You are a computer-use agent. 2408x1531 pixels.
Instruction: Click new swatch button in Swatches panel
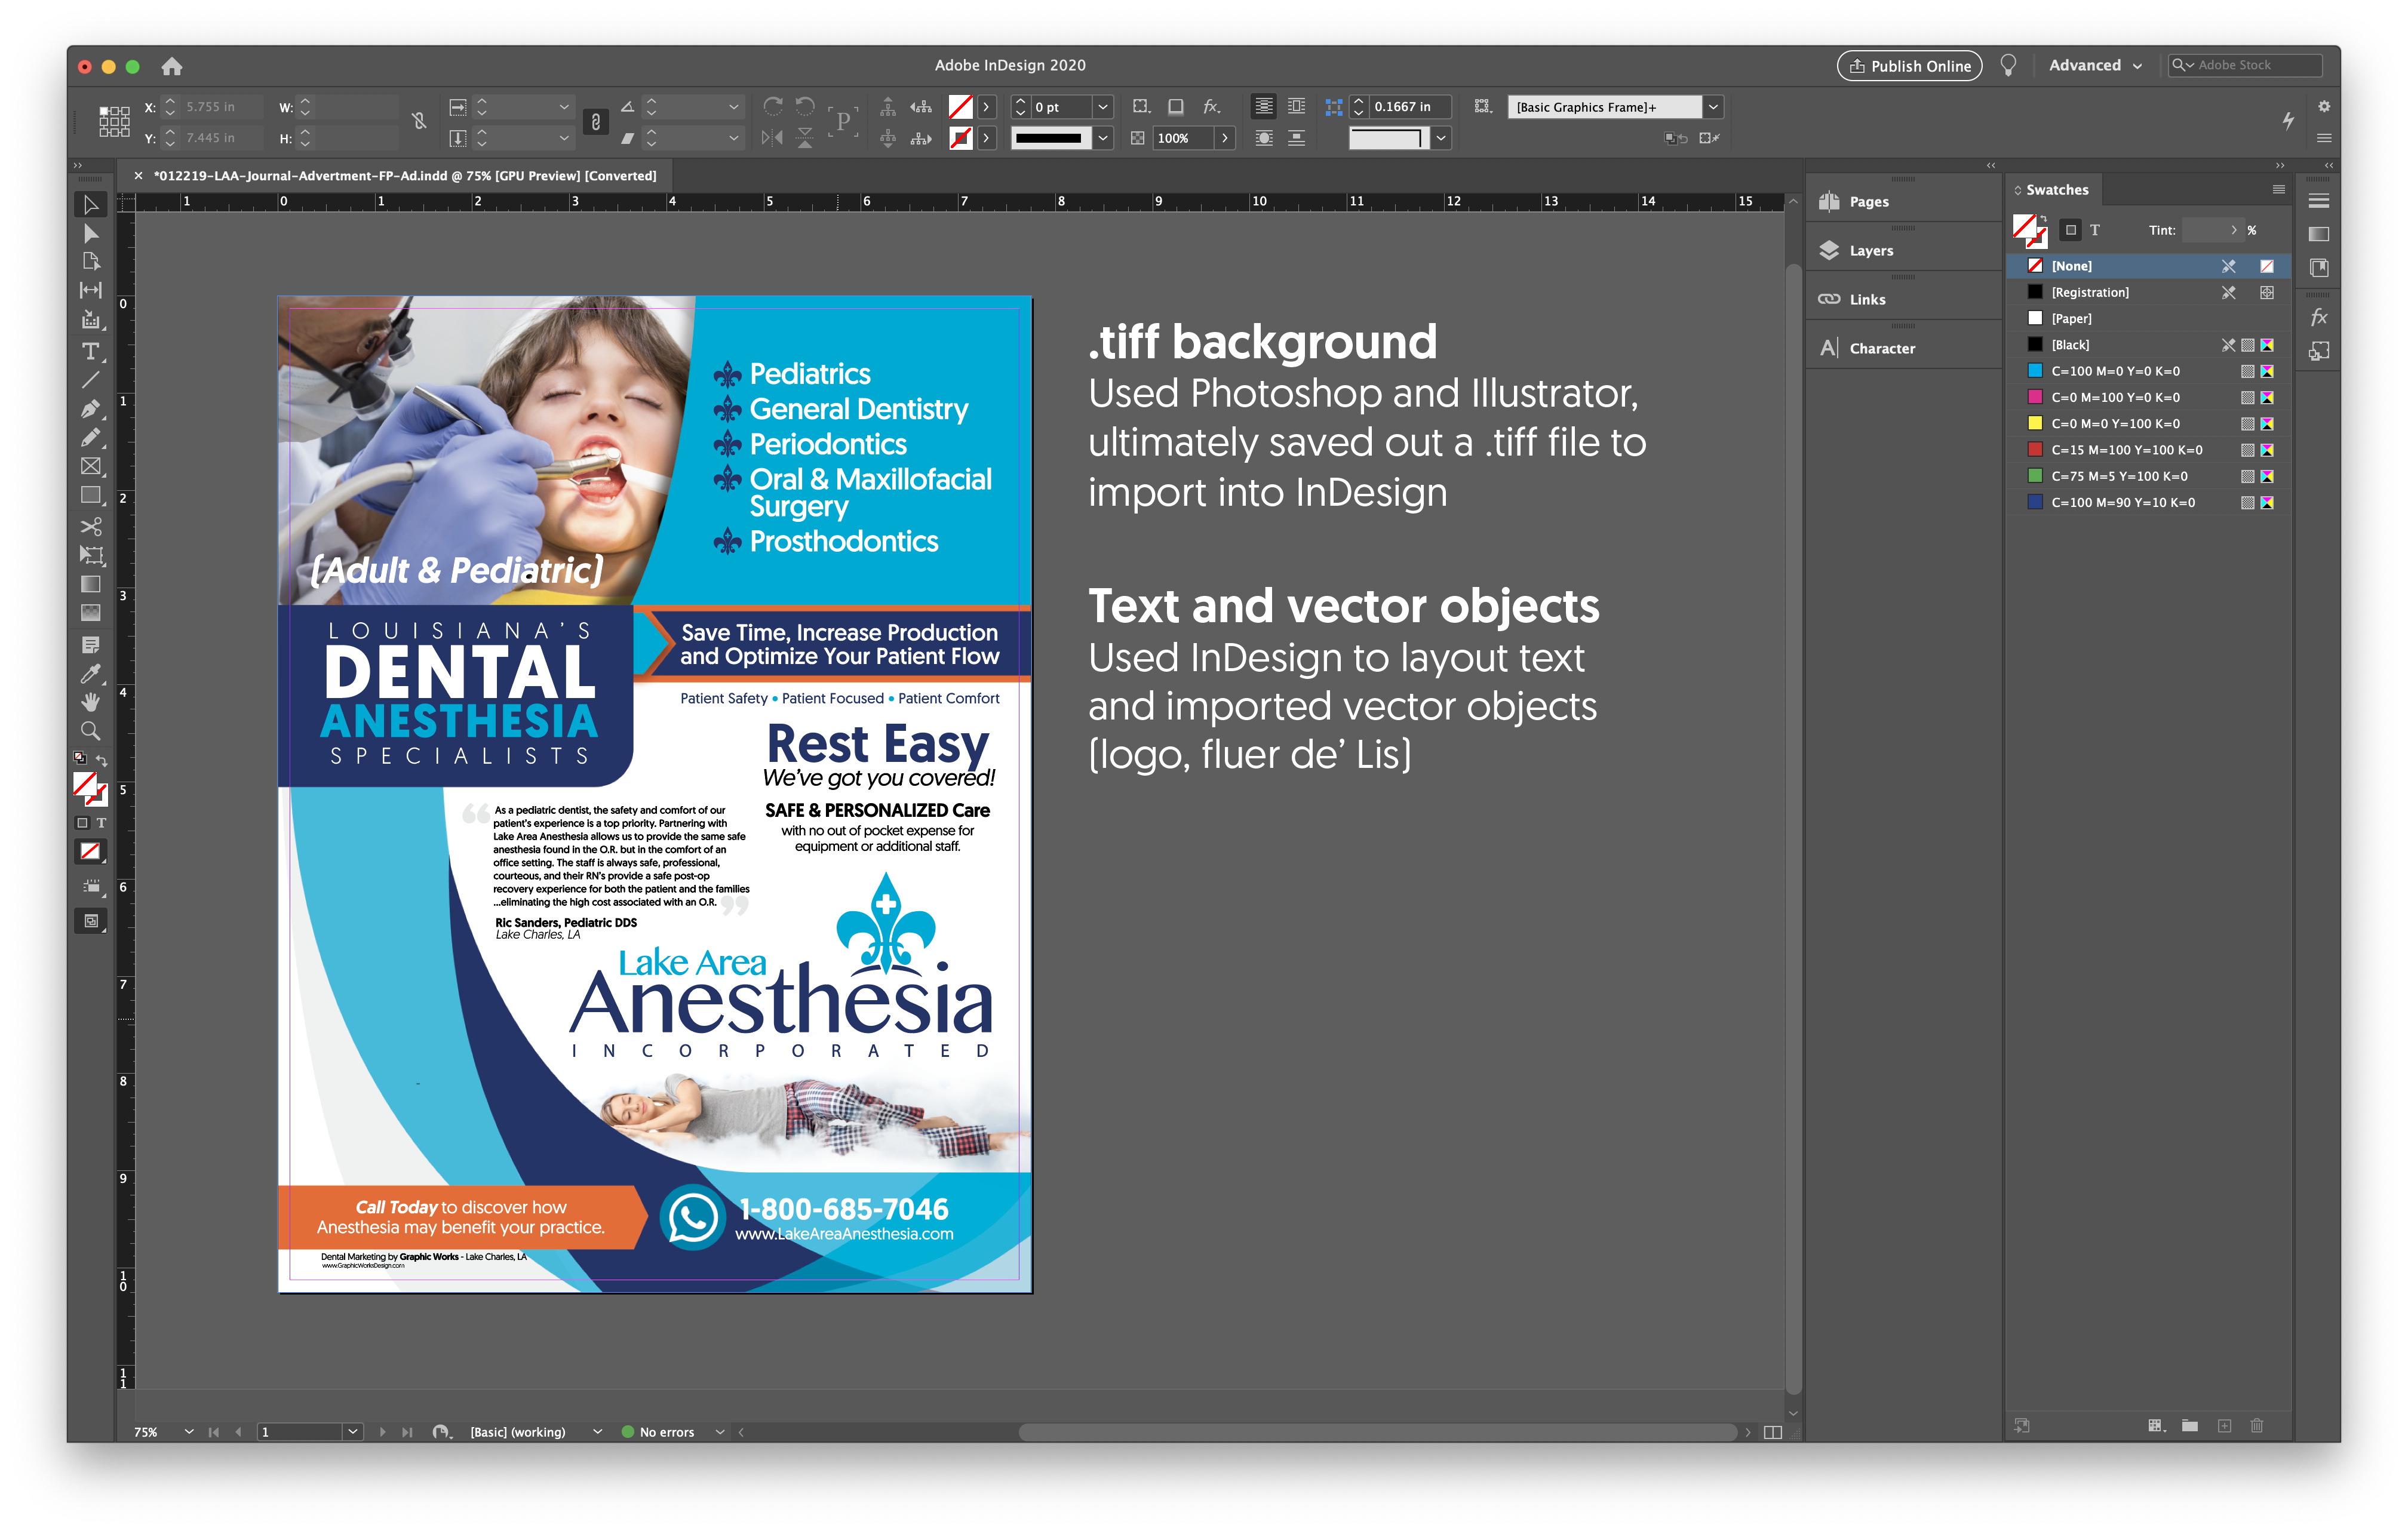(2224, 1426)
